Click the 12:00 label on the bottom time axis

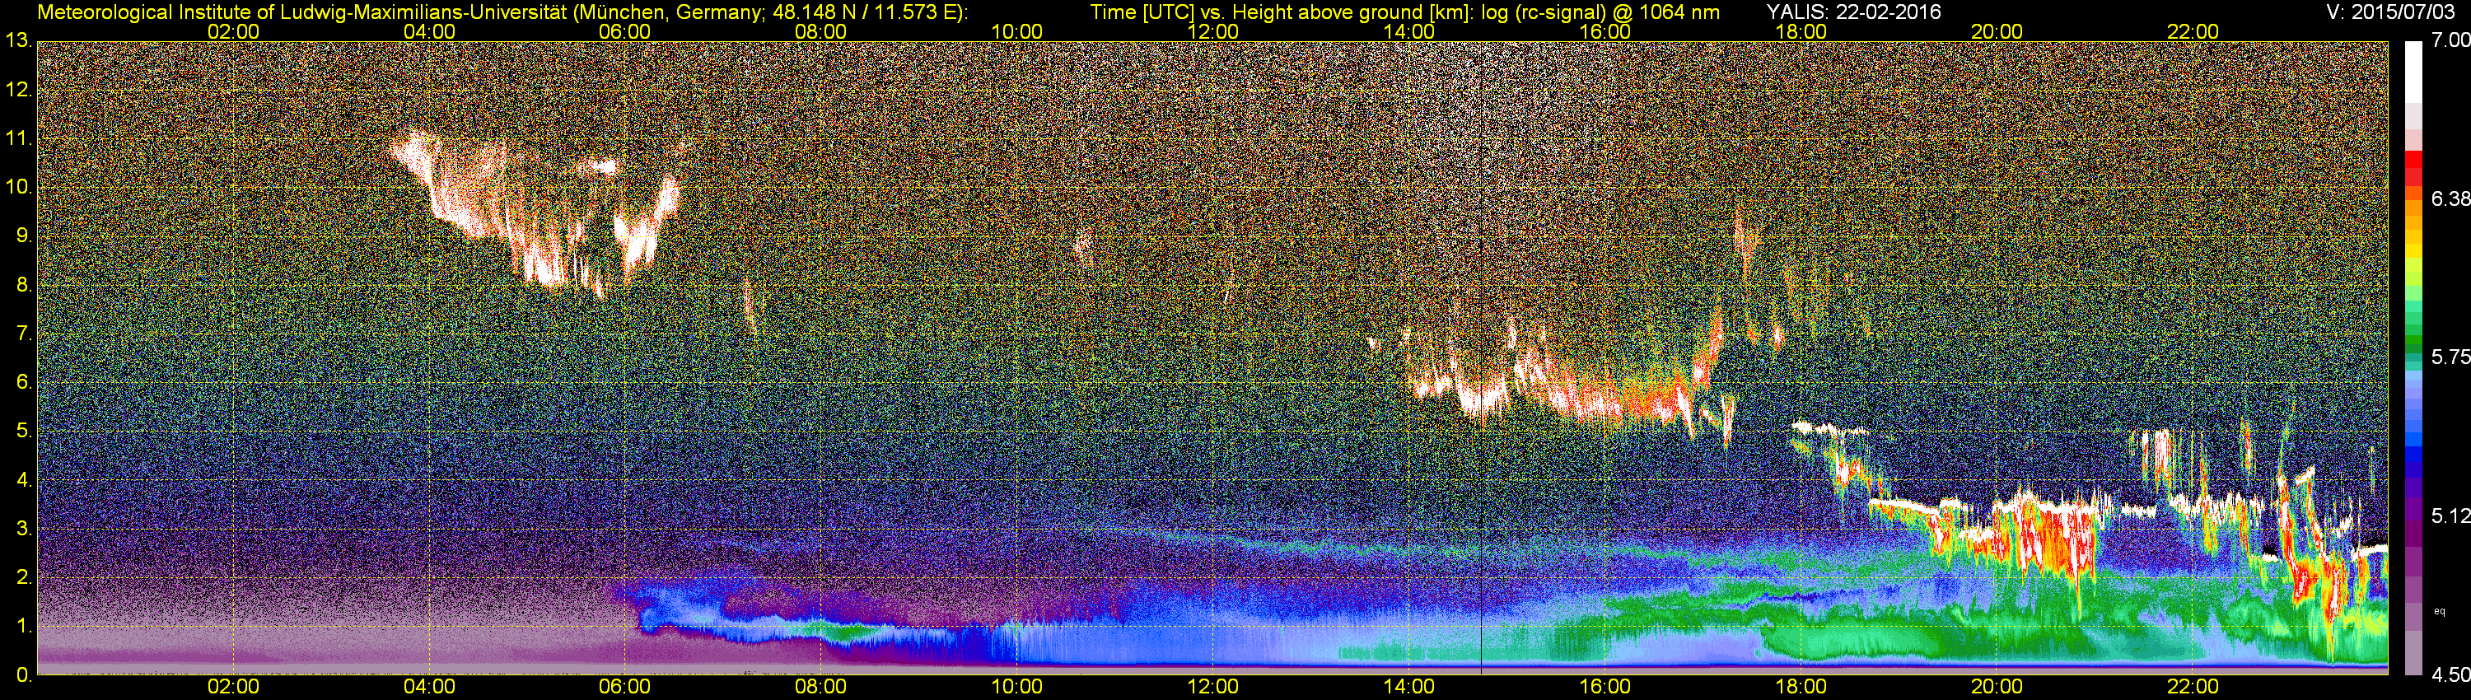[x=1212, y=688]
